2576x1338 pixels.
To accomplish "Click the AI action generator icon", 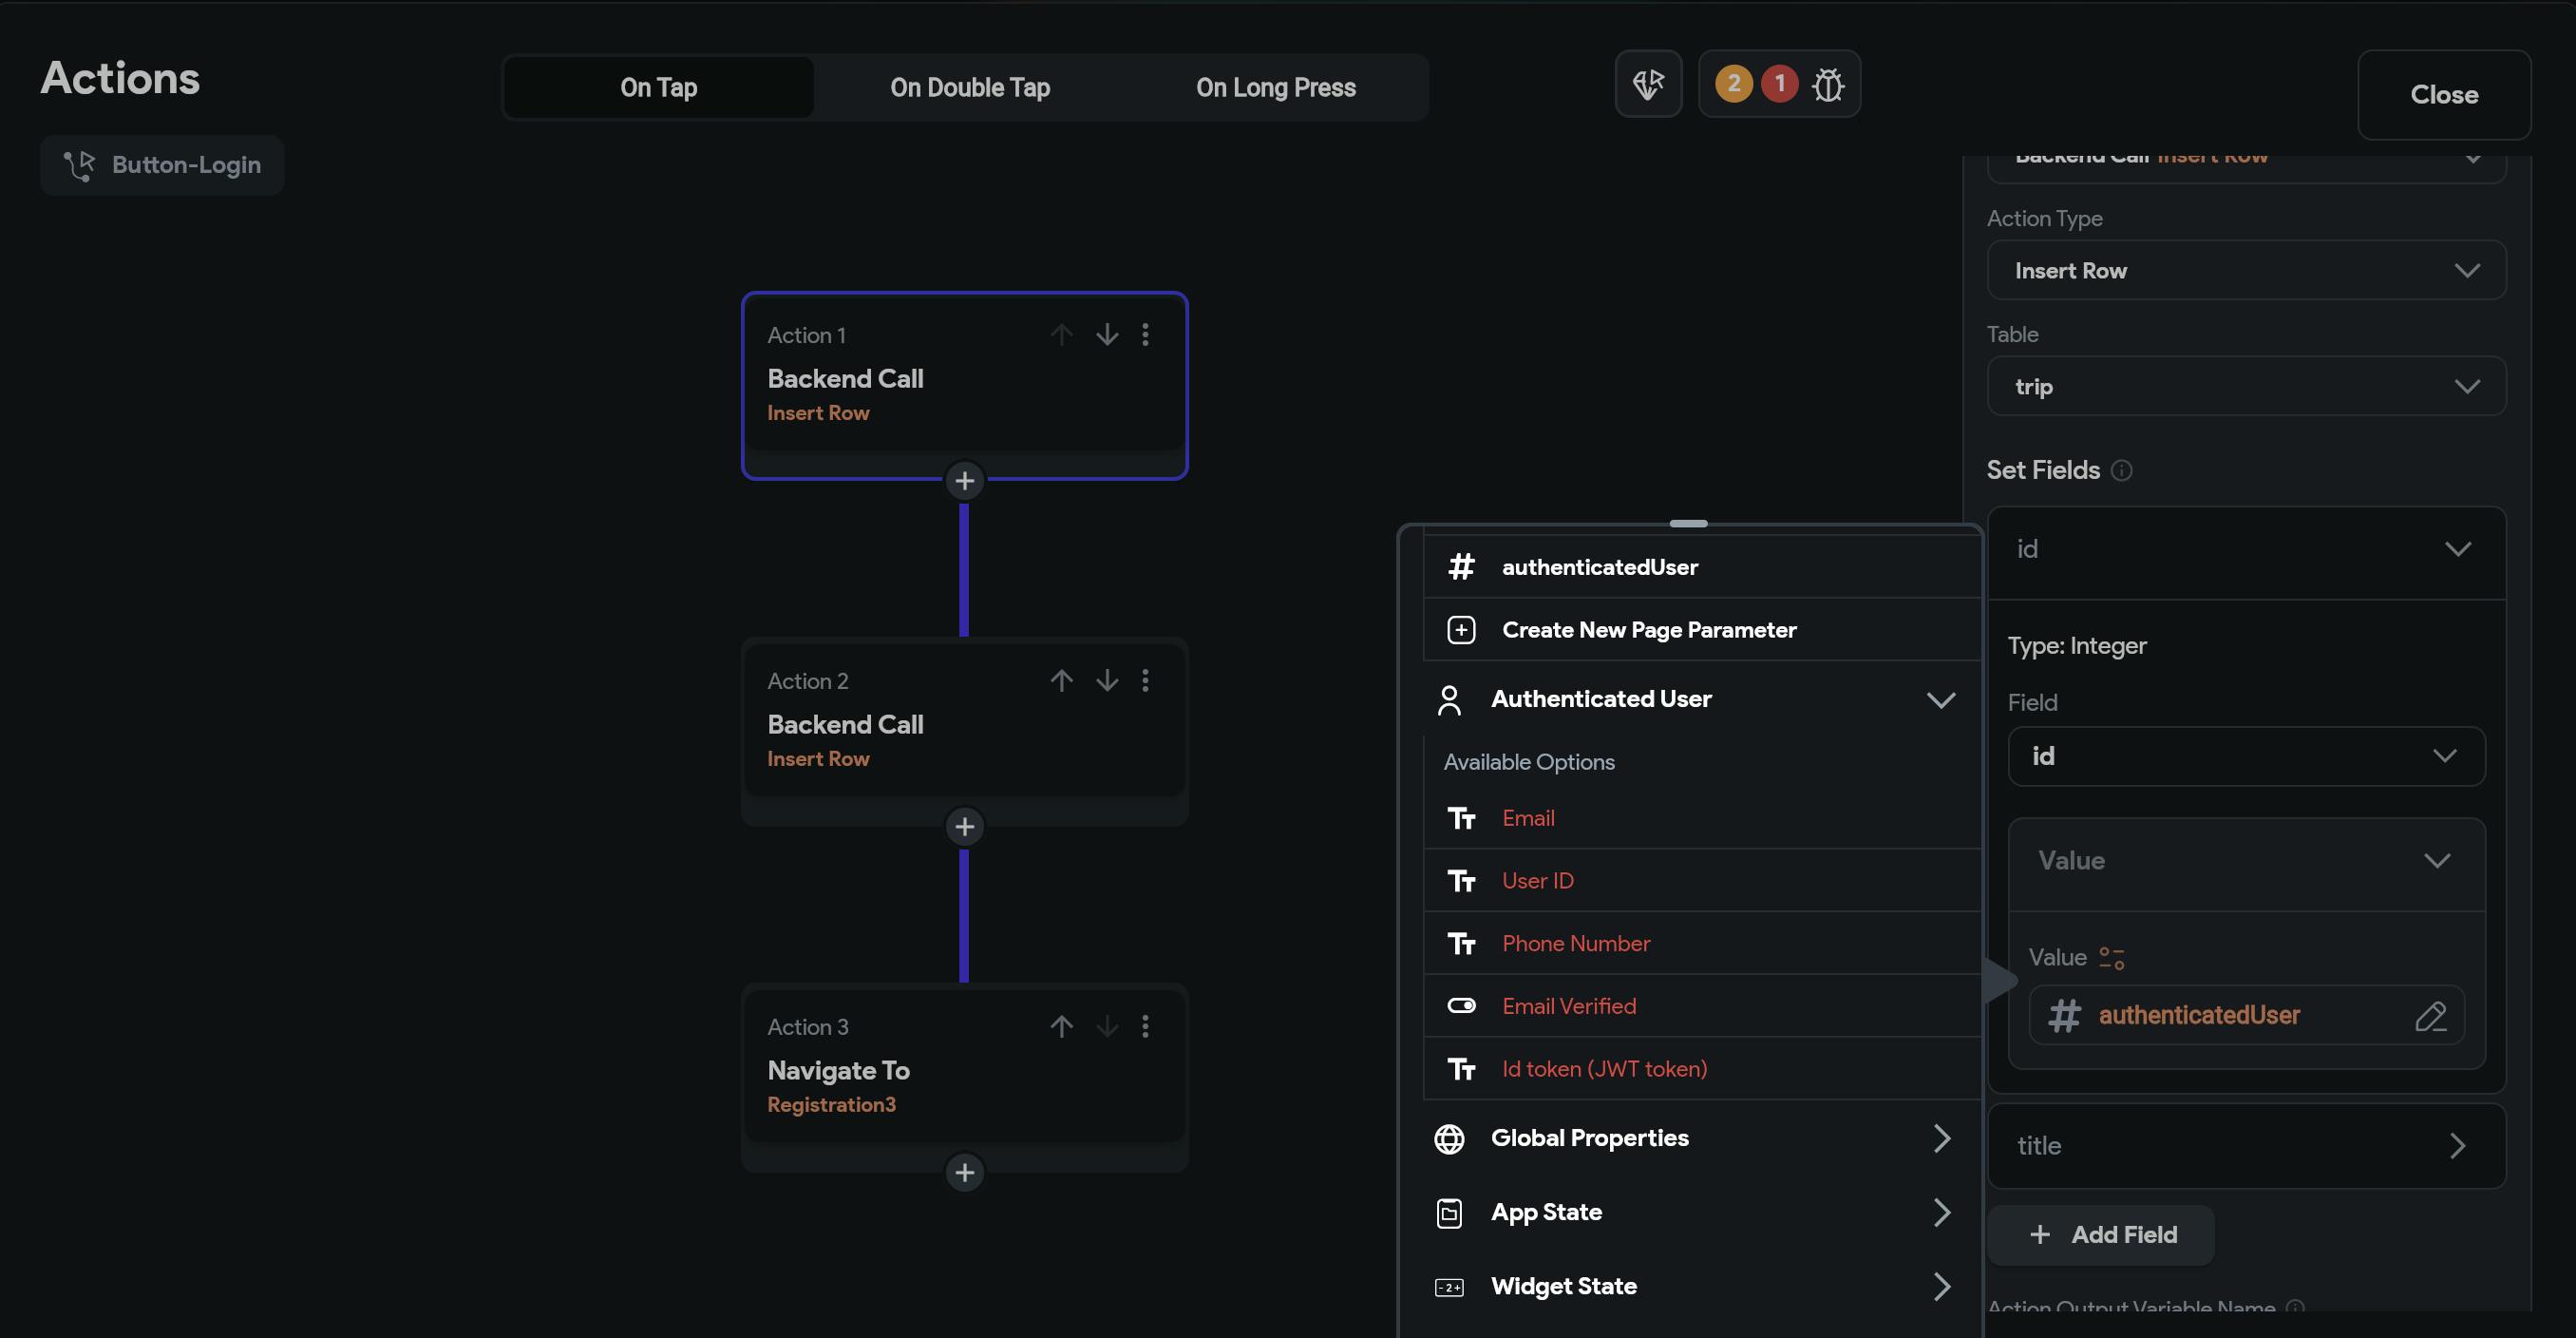I will click(1648, 86).
